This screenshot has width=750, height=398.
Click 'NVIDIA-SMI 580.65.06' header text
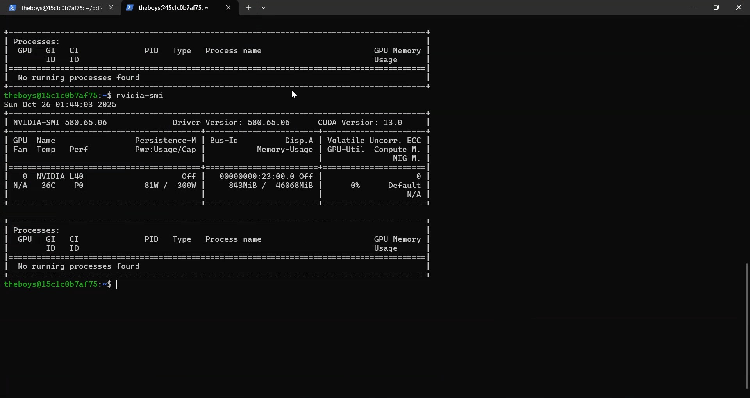click(x=60, y=123)
